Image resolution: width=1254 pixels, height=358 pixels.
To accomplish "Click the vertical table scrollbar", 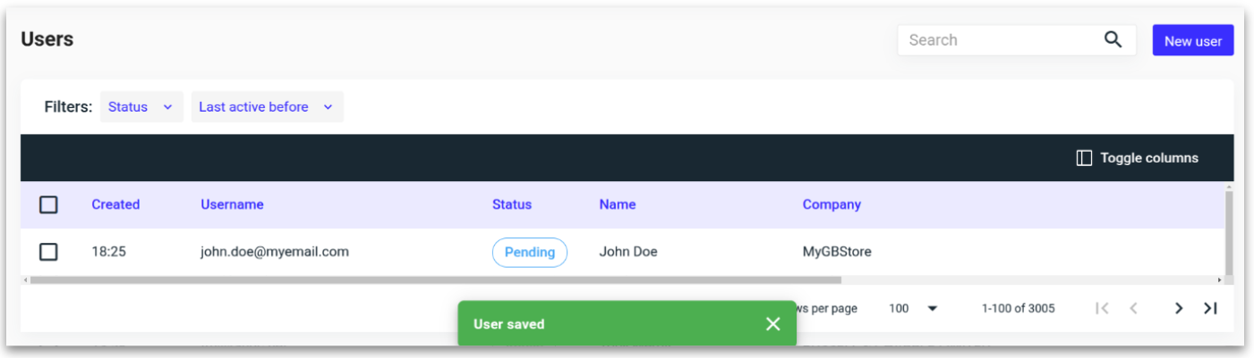I will pyautogui.click(x=1229, y=232).
